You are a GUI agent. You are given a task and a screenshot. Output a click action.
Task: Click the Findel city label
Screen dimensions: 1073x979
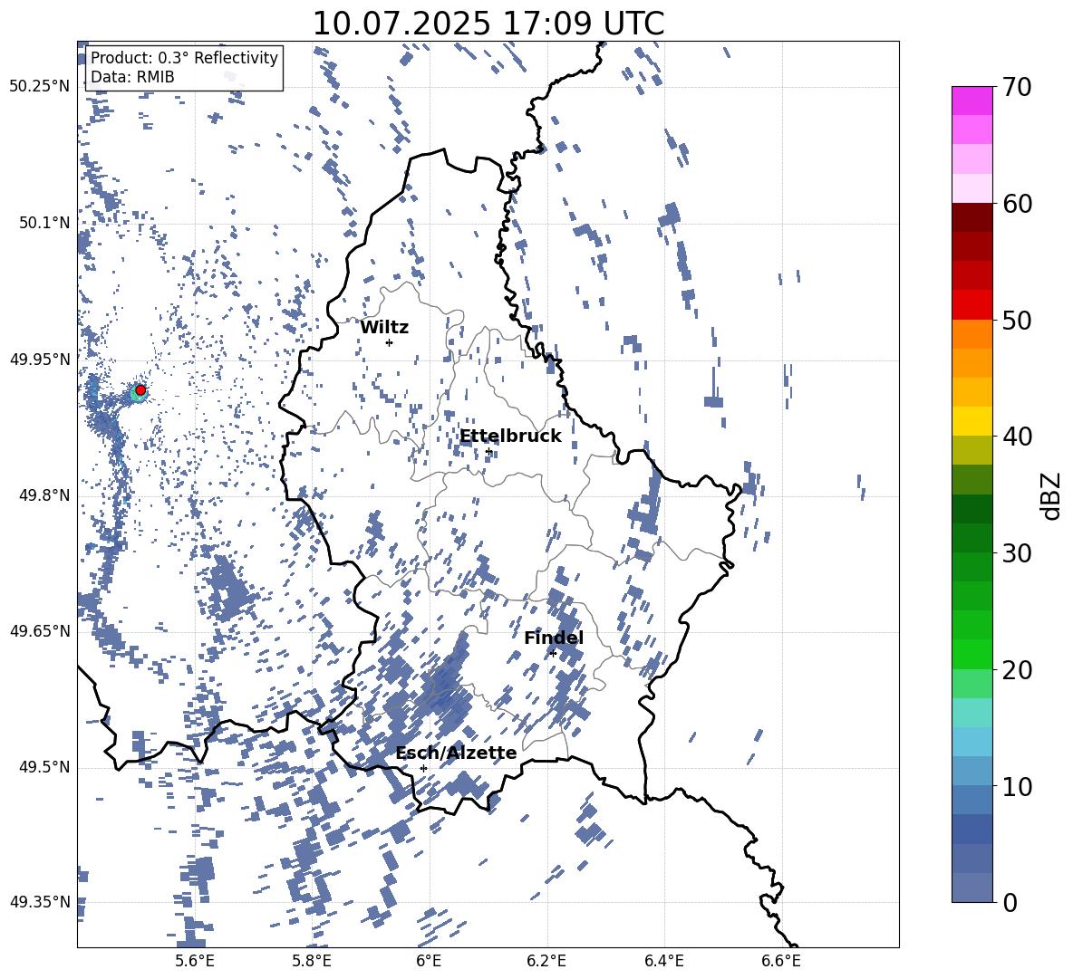point(554,638)
